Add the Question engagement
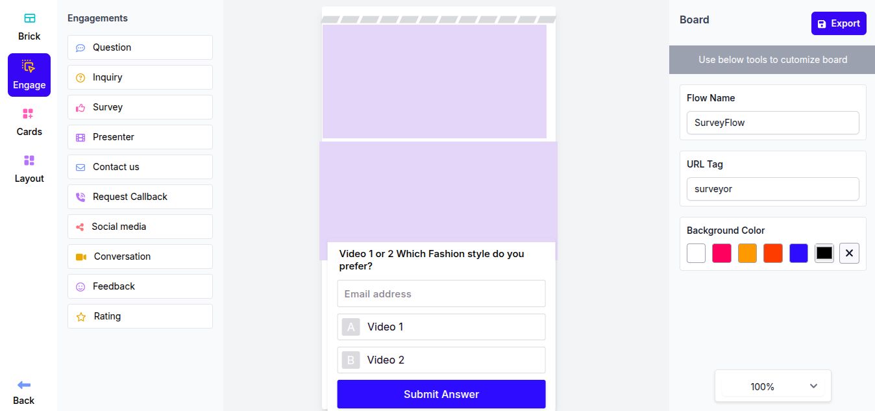This screenshot has height=411, width=875. coord(140,47)
